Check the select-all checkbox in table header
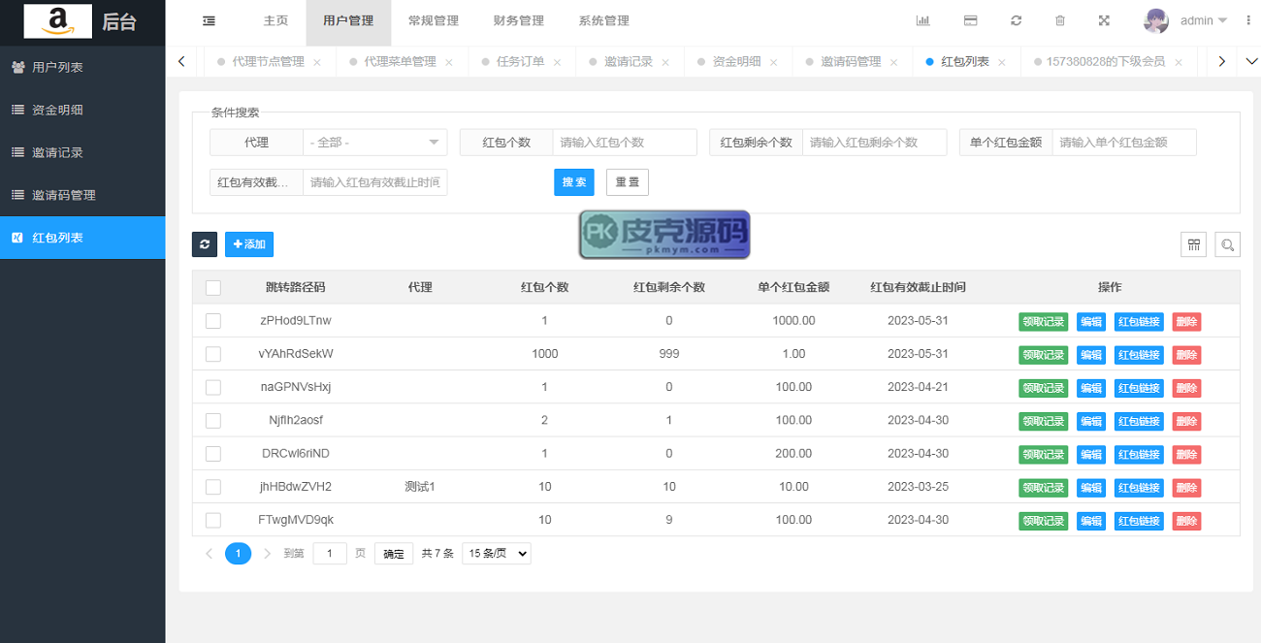 click(x=213, y=288)
